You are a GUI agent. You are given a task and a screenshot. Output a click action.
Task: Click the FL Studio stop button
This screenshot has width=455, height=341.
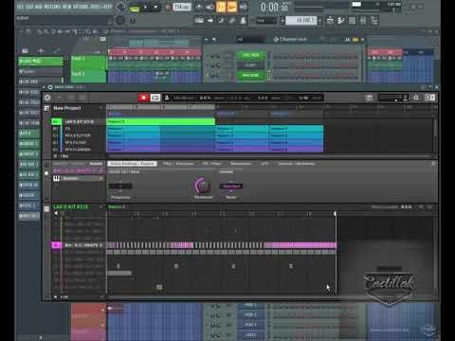(x=155, y=7)
